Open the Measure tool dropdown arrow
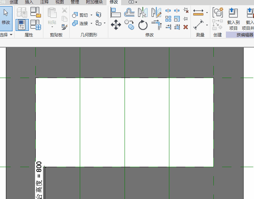This screenshot has width=254, height=199. click(207, 12)
